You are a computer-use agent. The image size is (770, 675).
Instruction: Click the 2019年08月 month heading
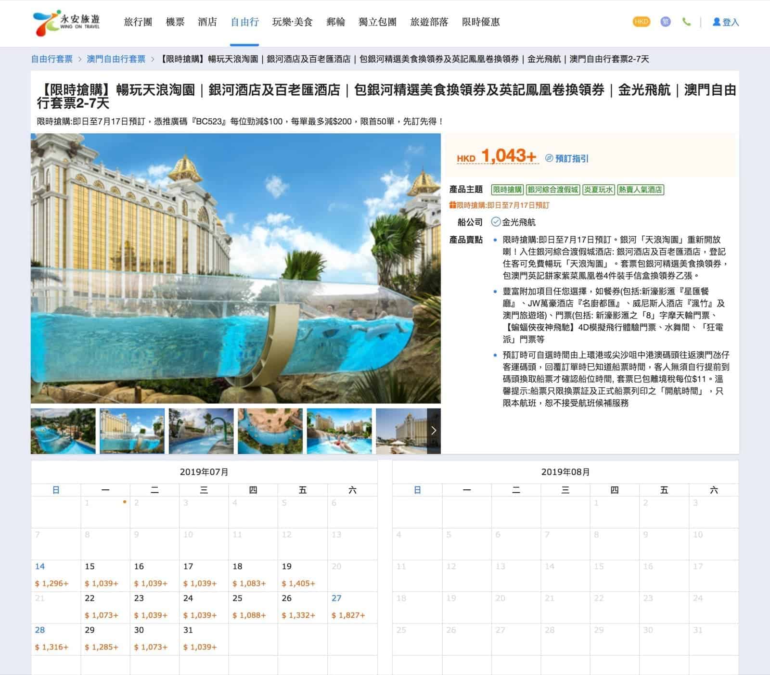[565, 472]
